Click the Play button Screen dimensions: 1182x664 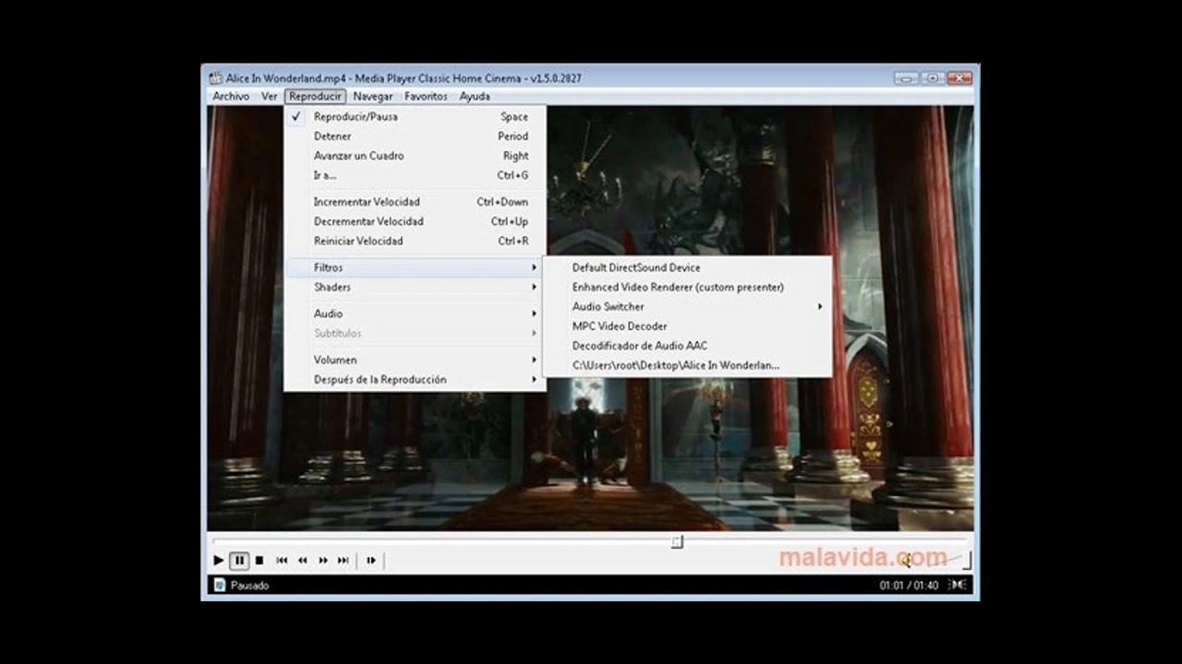coord(219,560)
